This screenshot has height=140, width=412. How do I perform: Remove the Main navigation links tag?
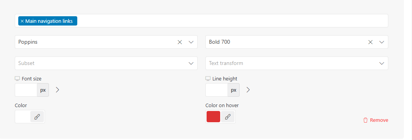[22, 21]
